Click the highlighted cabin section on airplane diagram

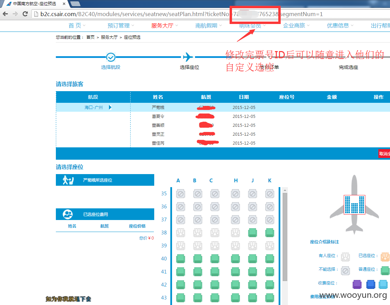(x=354, y=205)
